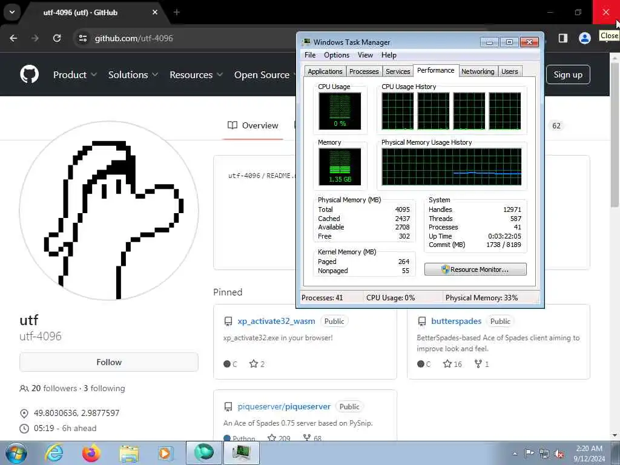Select the Performance tab in Task Manager
The width and height of the screenshot is (620, 465).
[436, 70]
